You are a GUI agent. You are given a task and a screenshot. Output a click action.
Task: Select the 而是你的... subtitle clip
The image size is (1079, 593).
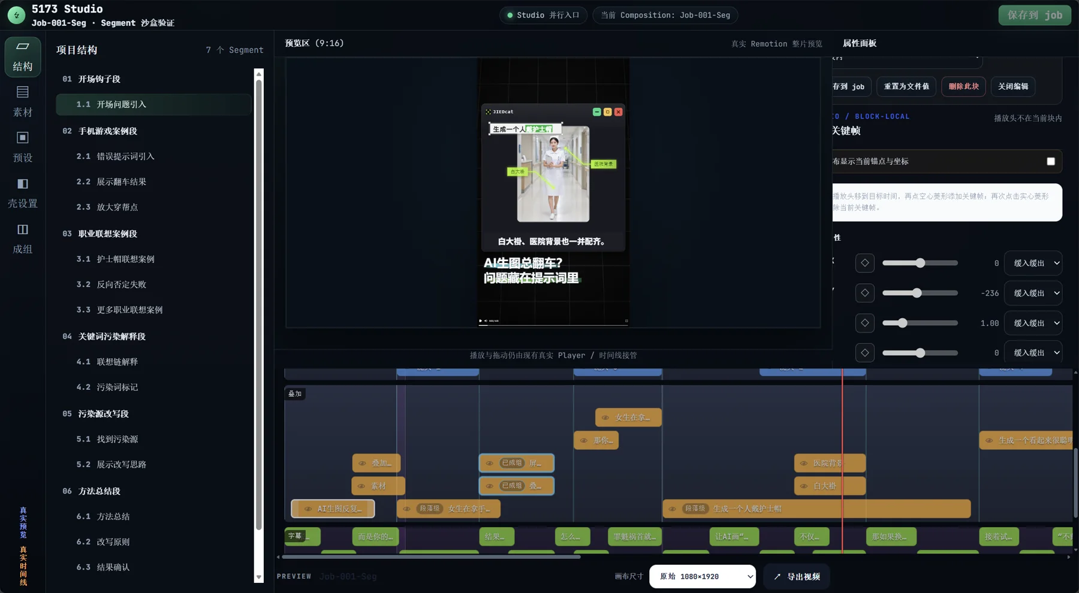[376, 537]
